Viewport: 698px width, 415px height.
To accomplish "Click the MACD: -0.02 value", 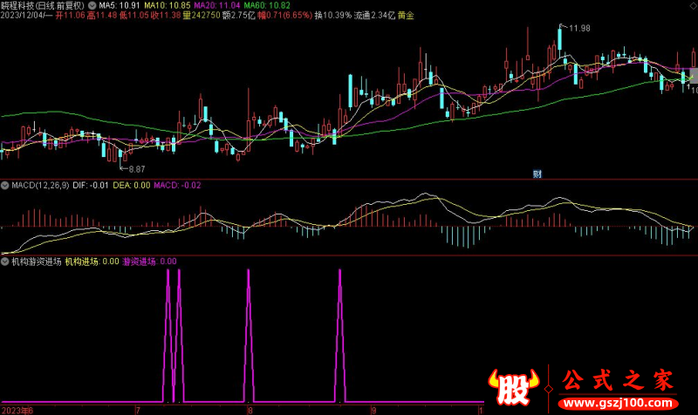I will pyautogui.click(x=177, y=185).
